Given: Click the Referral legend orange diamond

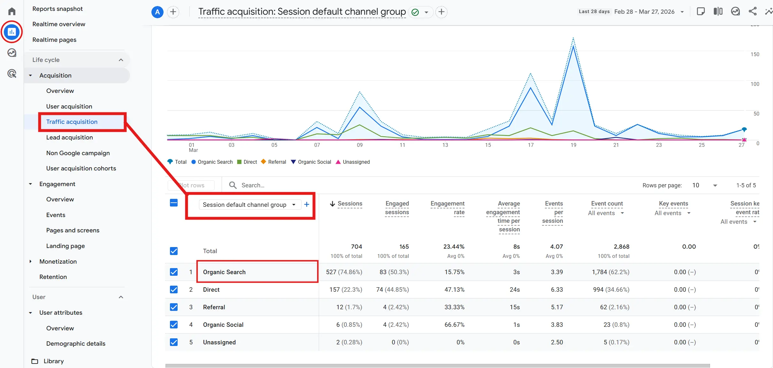Looking at the screenshot, I should click(264, 161).
